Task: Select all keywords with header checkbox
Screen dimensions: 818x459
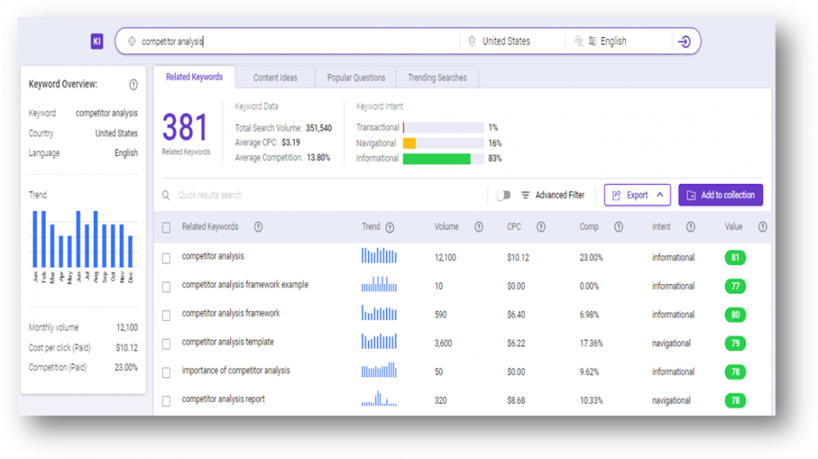Action: 165,228
